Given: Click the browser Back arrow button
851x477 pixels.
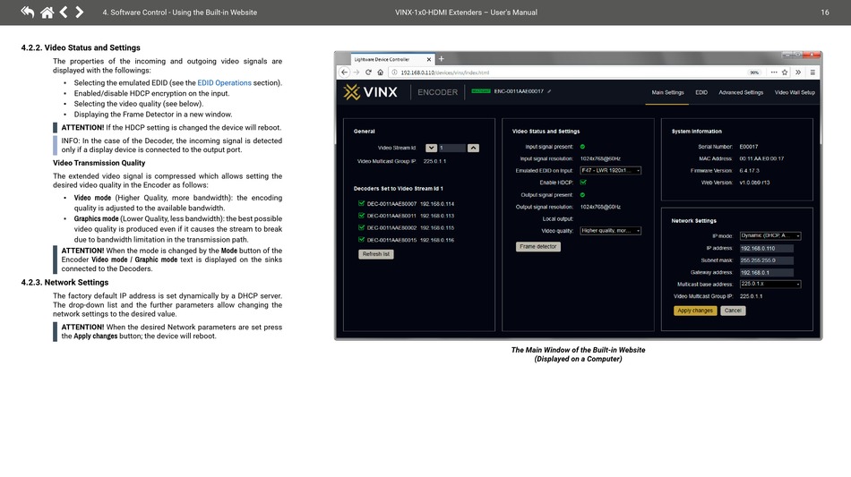Looking at the screenshot, I should [x=345, y=72].
